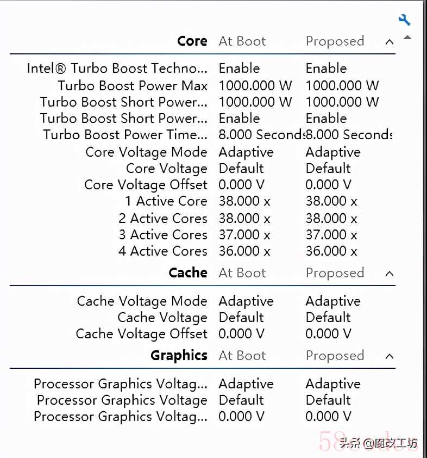Collapse the Graphics section chevron

click(x=390, y=356)
